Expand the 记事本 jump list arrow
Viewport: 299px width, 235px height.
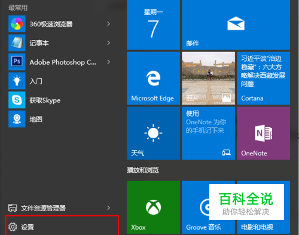coord(108,43)
